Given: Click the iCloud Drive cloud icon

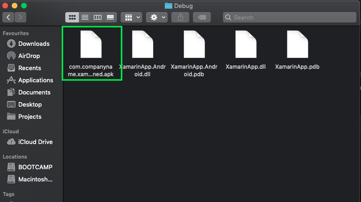Looking at the screenshot, I should coord(11,142).
